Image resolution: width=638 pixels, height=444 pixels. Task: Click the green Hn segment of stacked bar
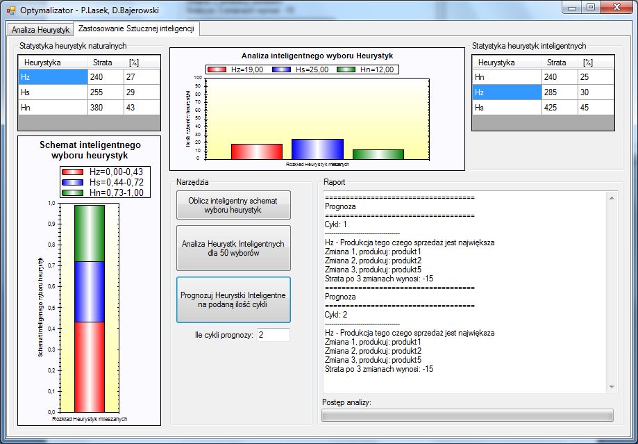point(90,233)
